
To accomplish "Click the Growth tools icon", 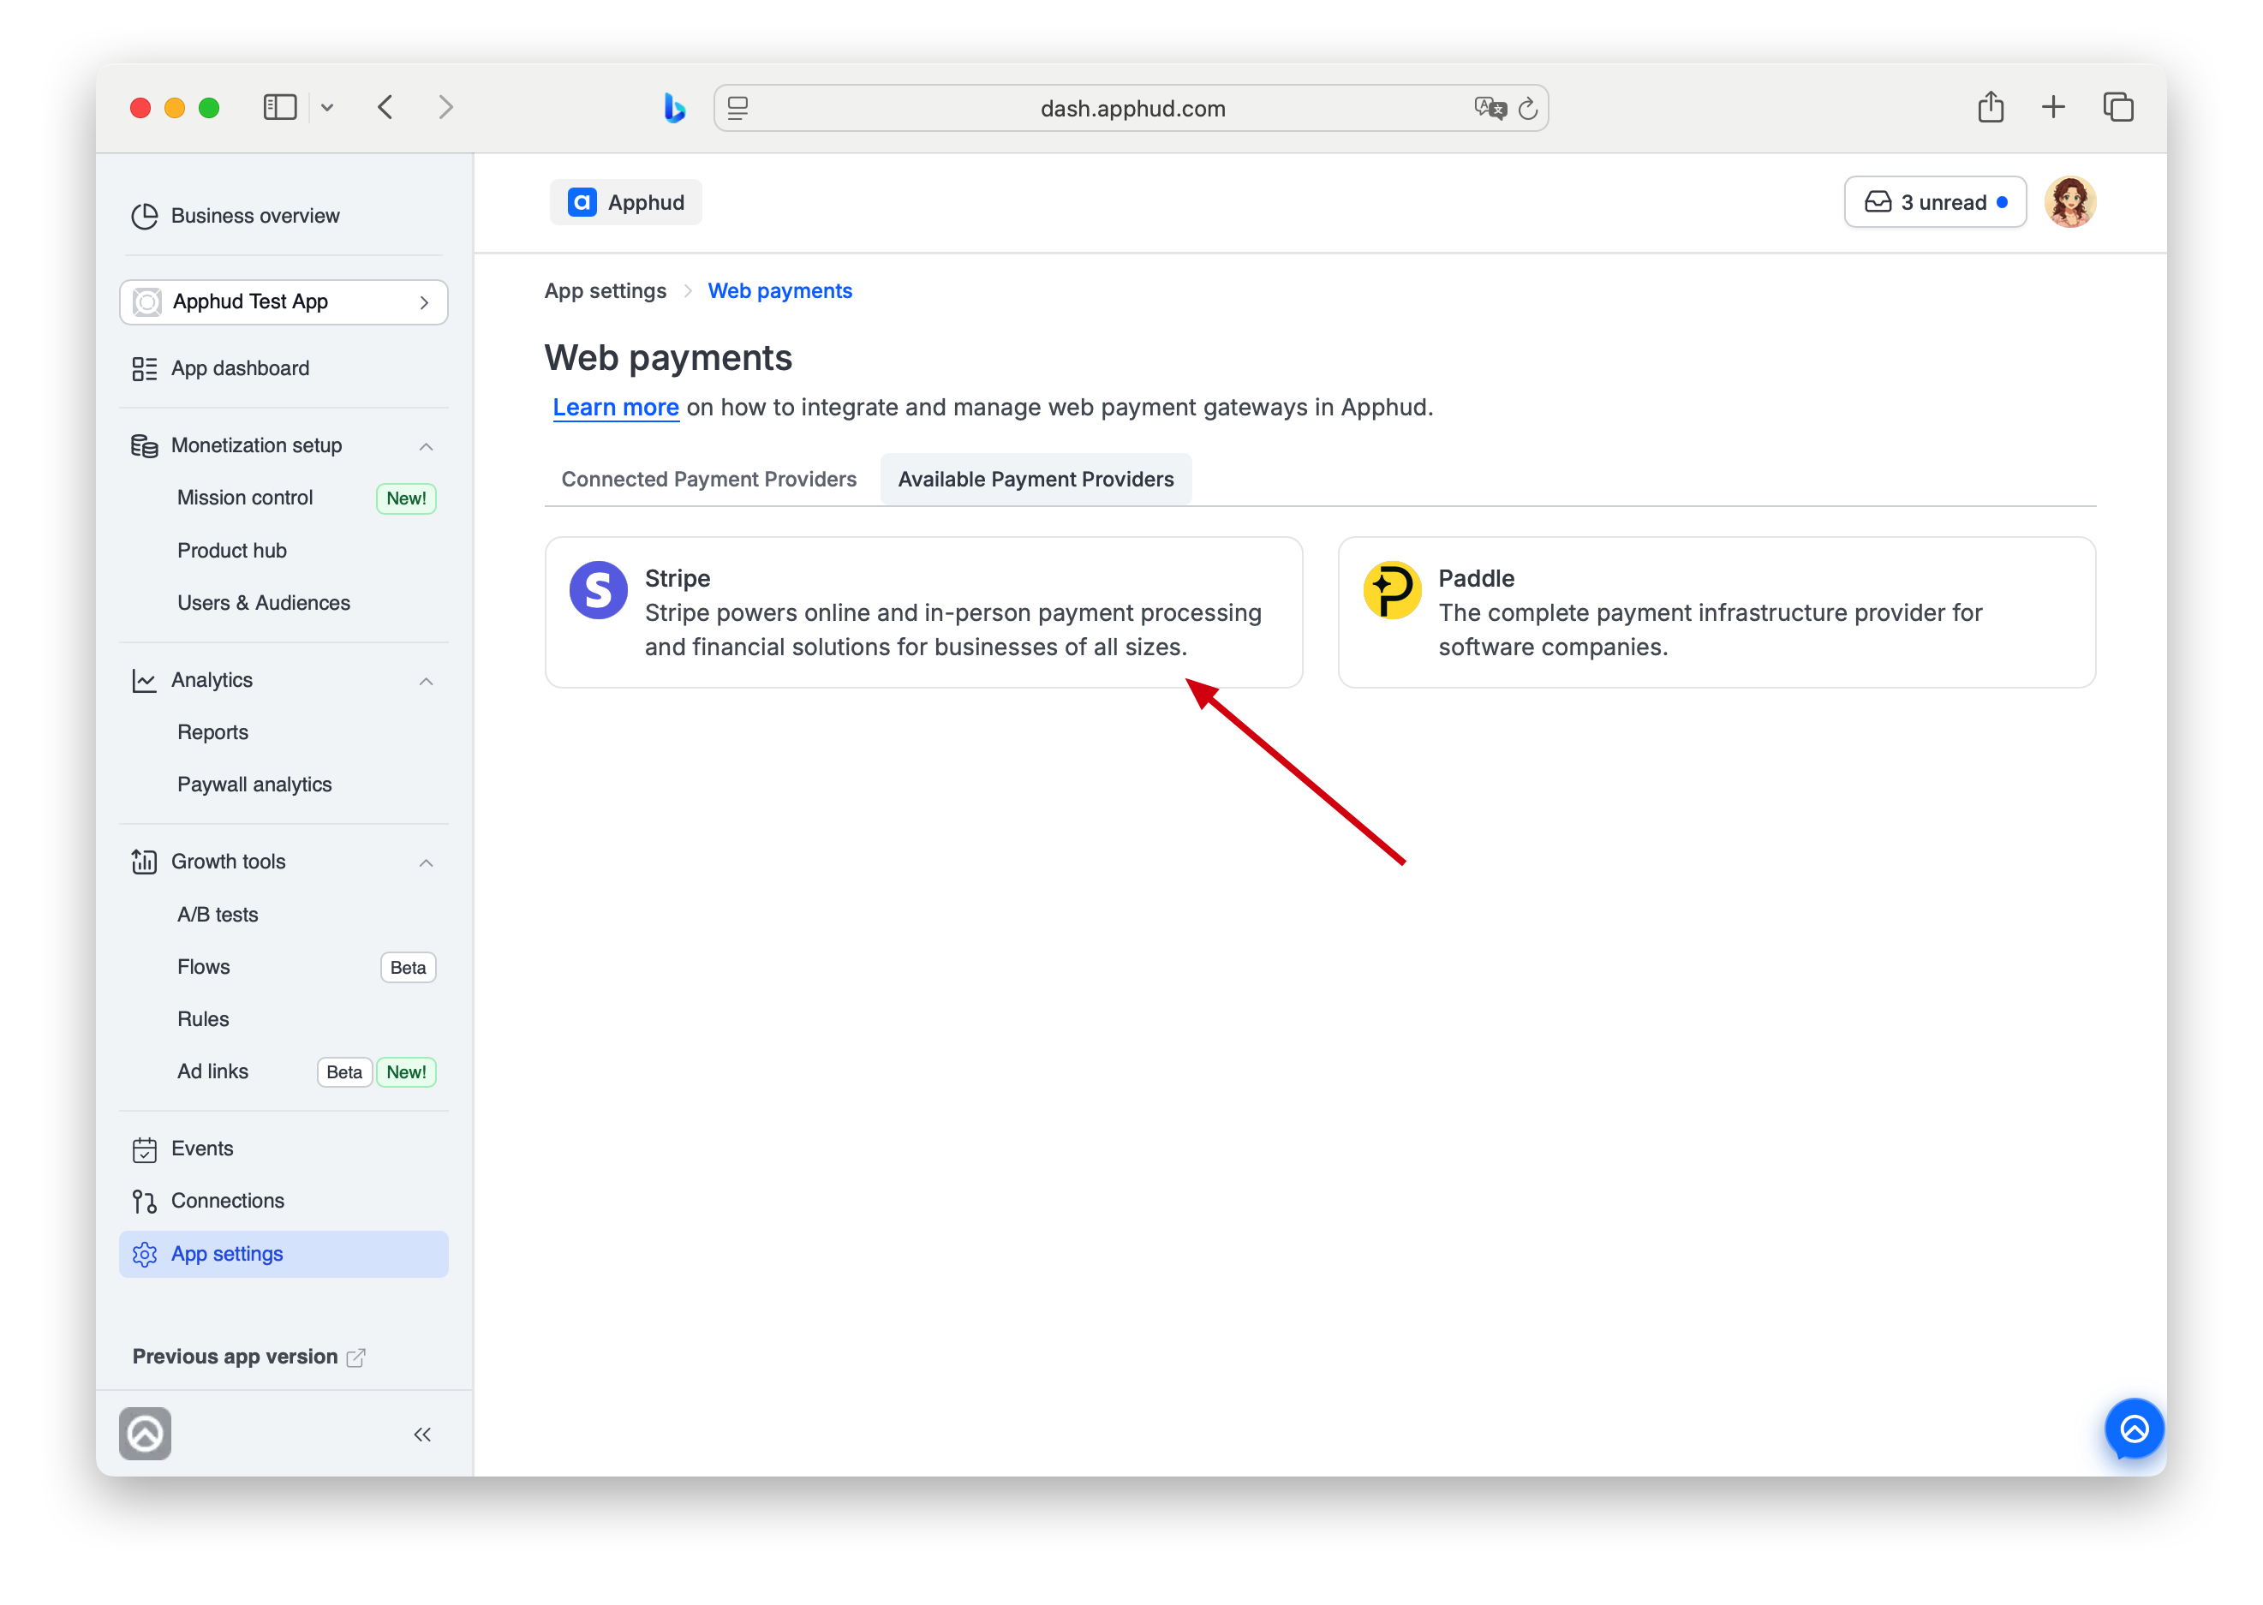I will click(144, 862).
